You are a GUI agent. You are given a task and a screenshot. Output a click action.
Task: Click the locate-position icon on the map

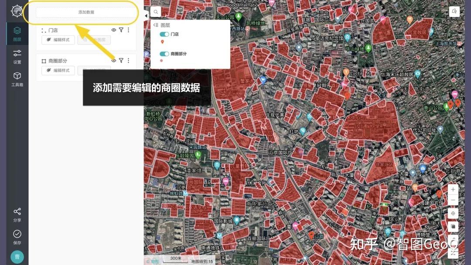point(453,214)
